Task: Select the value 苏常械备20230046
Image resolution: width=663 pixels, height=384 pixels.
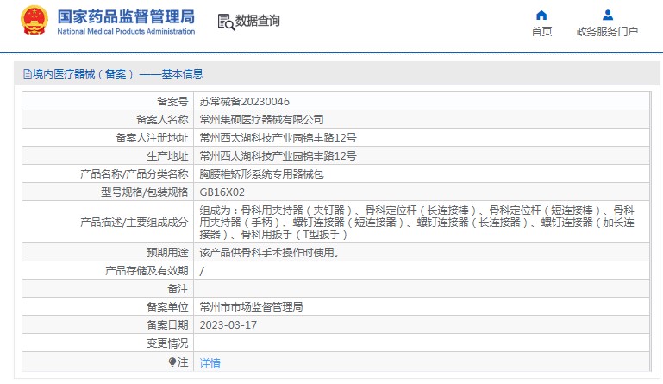Action: (244, 102)
